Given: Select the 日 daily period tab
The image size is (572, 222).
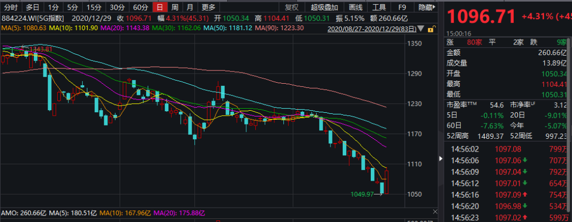Looking at the screenshot, I should [x=159, y=7].
